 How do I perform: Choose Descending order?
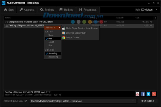point(53,57)
